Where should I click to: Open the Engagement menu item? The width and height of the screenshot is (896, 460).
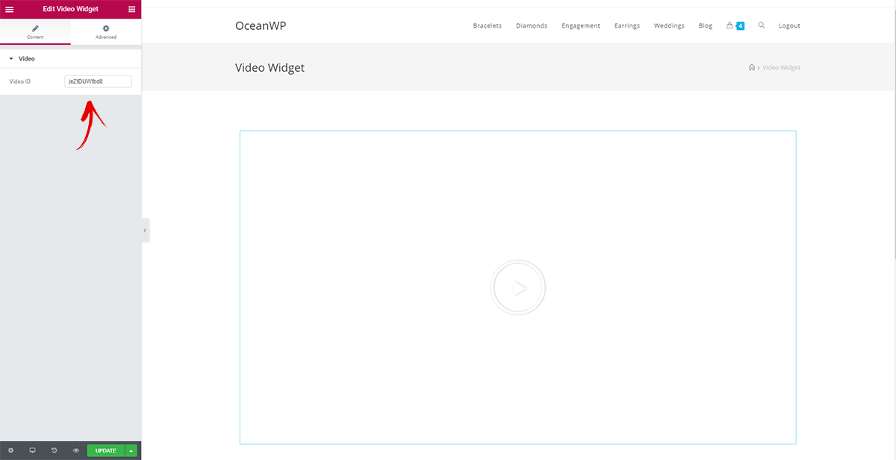click(x=581, y=25)
